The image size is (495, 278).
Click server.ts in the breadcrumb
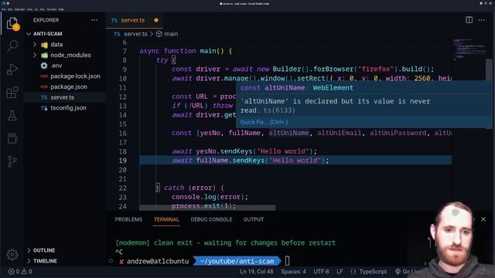pyautogui.click(x=135, y=34)
